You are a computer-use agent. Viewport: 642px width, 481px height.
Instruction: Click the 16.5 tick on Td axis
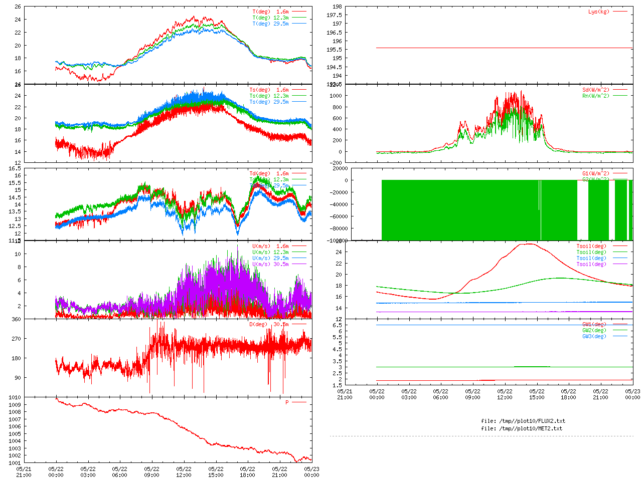pyautogui.click(x=15, y=169)
